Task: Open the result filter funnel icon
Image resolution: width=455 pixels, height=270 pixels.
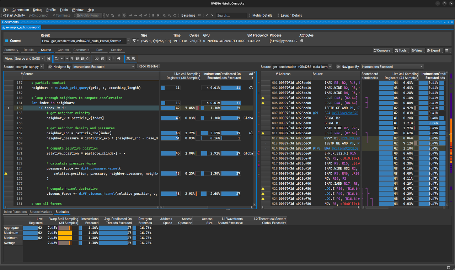Action: coord(134,41)
